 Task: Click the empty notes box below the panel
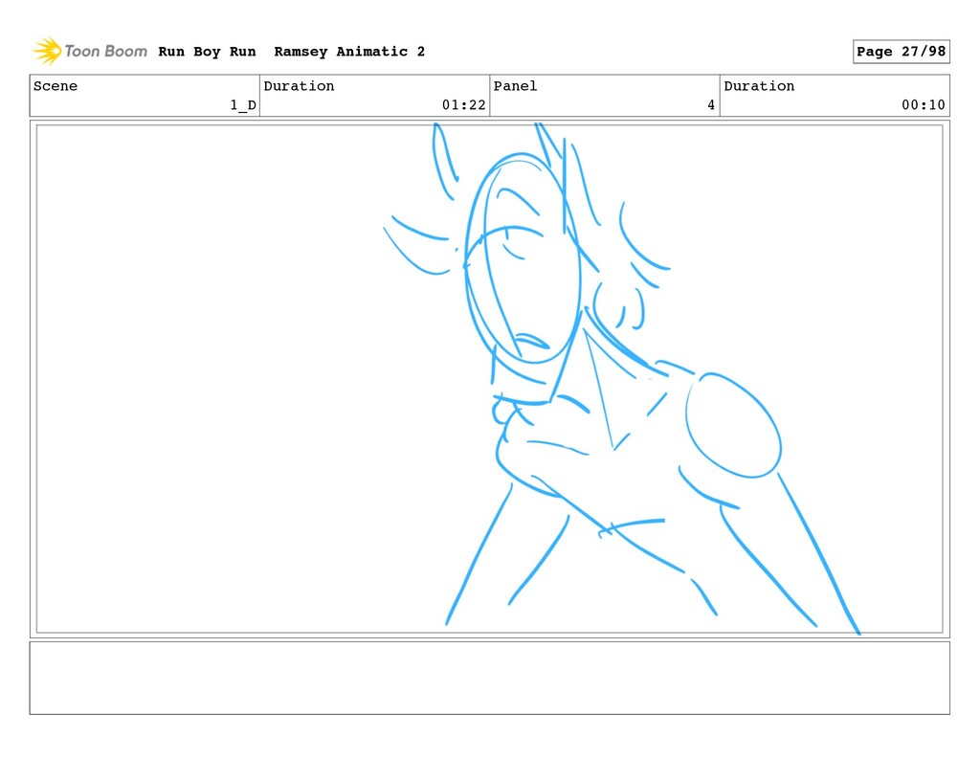pos(489,678)
